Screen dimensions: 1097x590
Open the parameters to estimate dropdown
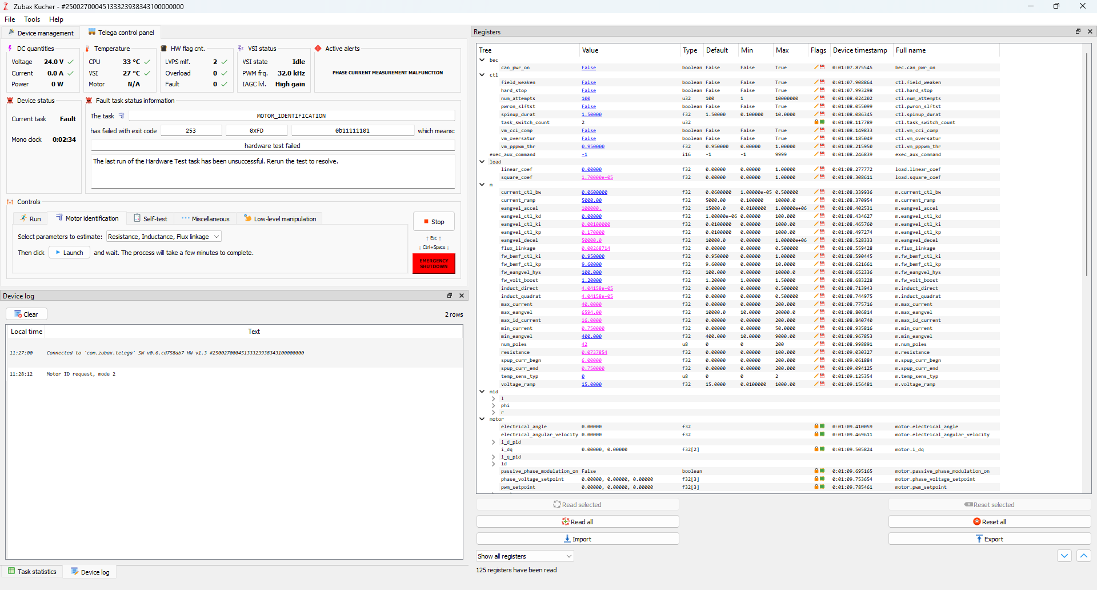(164, 237)
